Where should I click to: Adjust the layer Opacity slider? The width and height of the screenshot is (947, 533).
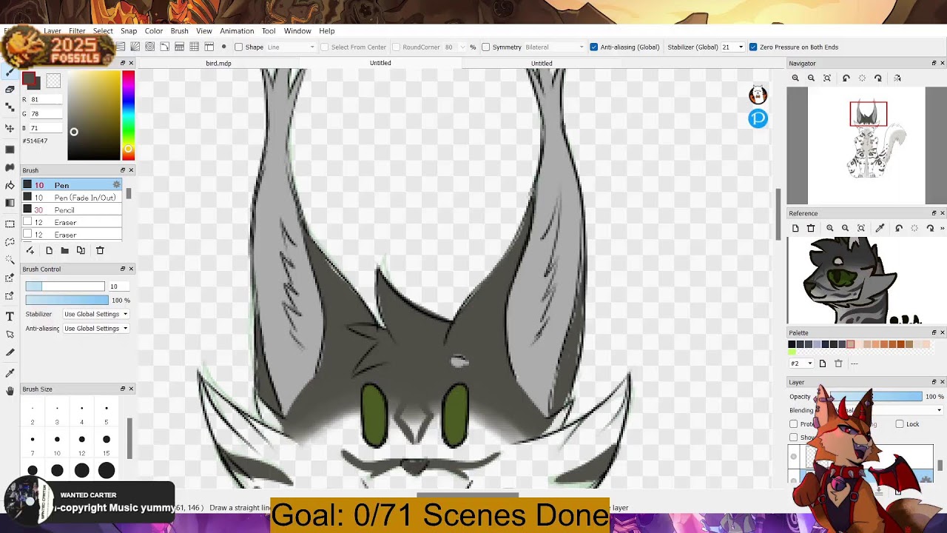[876, 397]
